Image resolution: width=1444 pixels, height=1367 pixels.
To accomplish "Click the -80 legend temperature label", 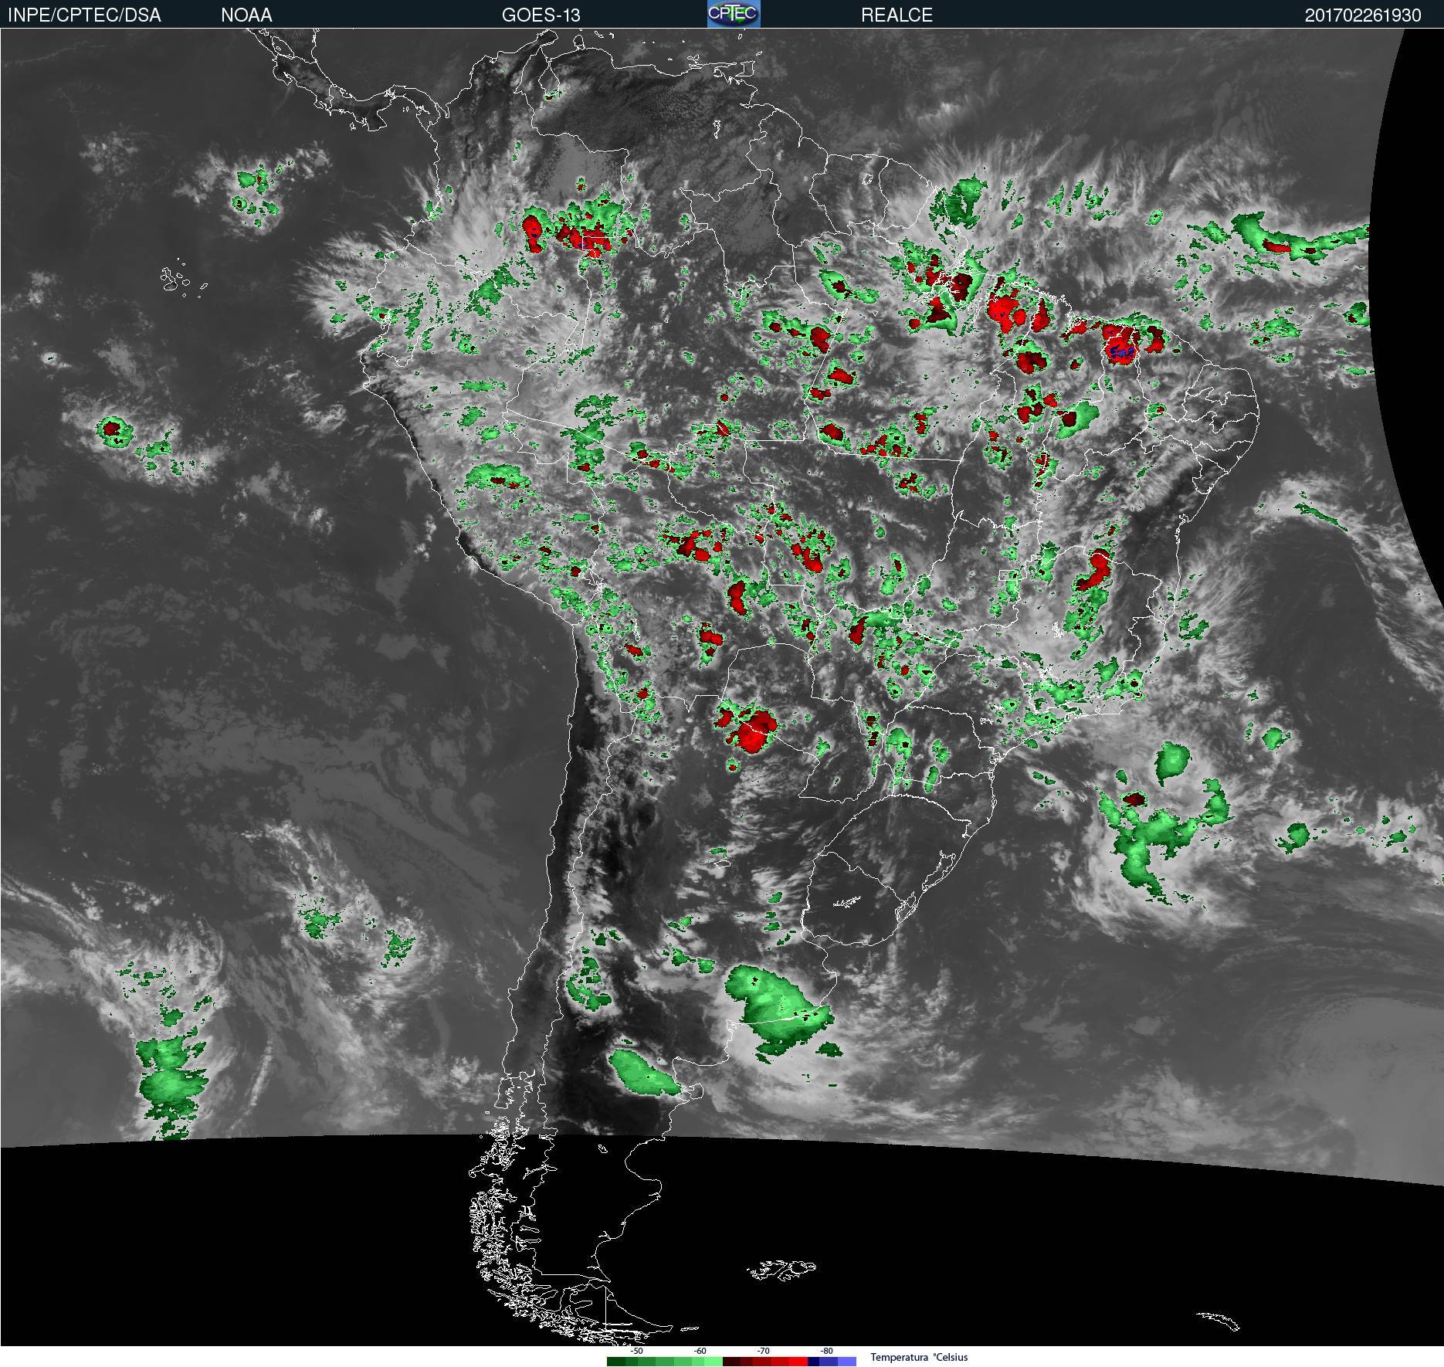I will [826, 1351].
